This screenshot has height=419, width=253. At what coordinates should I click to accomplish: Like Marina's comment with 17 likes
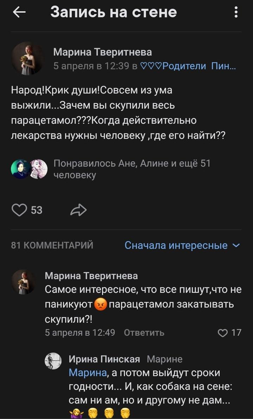223,333
